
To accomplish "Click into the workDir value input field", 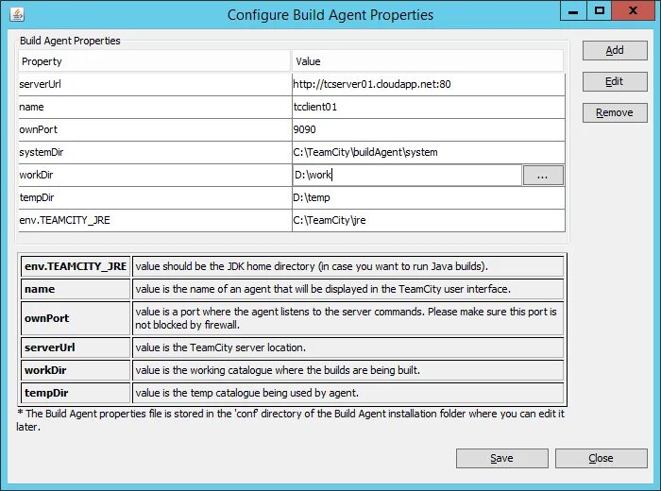I will pos(407,175).
